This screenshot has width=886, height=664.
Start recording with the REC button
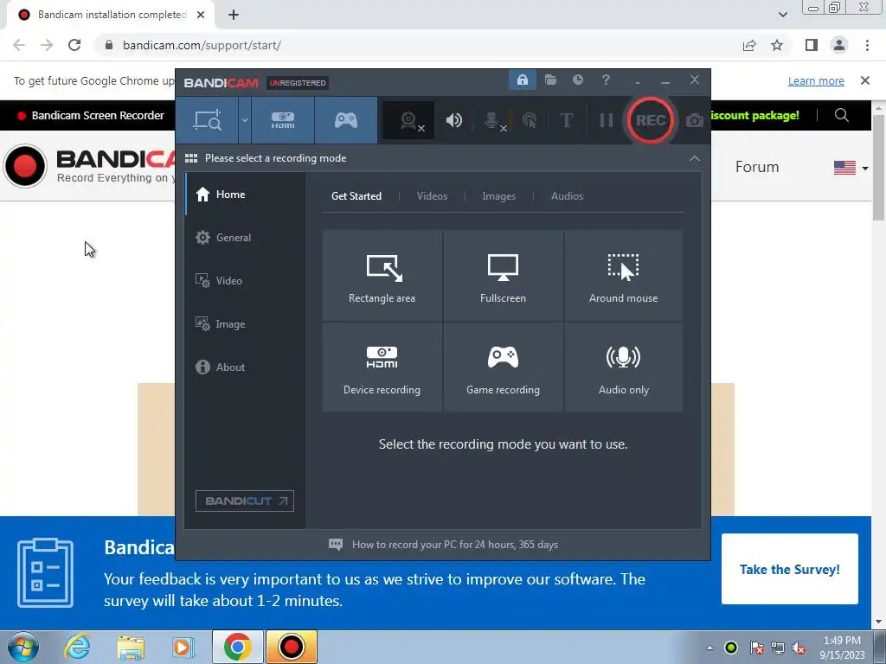(651, 120)
